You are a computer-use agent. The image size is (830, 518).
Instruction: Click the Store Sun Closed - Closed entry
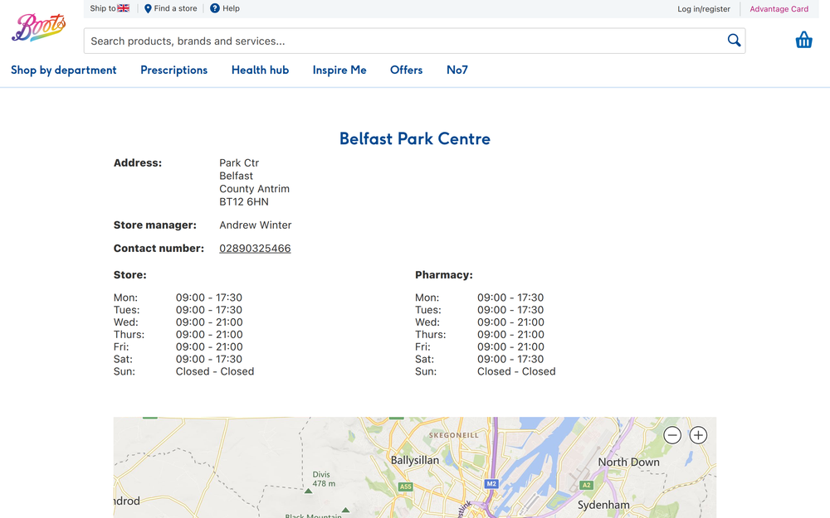215,371
